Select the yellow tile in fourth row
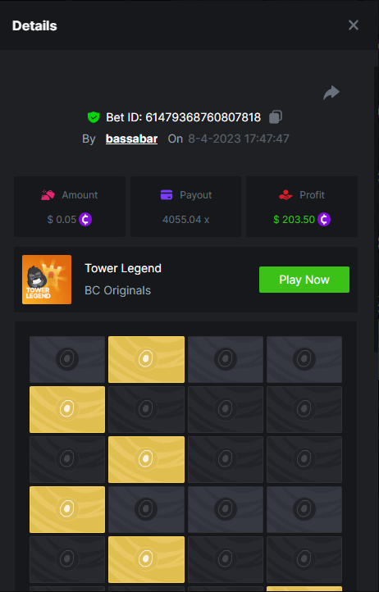This screenshot has height=592, width=379. [67, 509]
